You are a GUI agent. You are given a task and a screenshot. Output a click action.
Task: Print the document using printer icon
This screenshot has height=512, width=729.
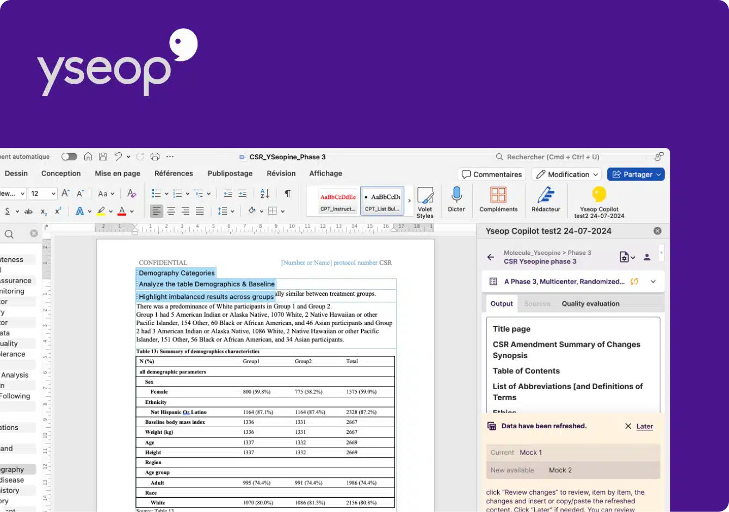click(155, 157)
